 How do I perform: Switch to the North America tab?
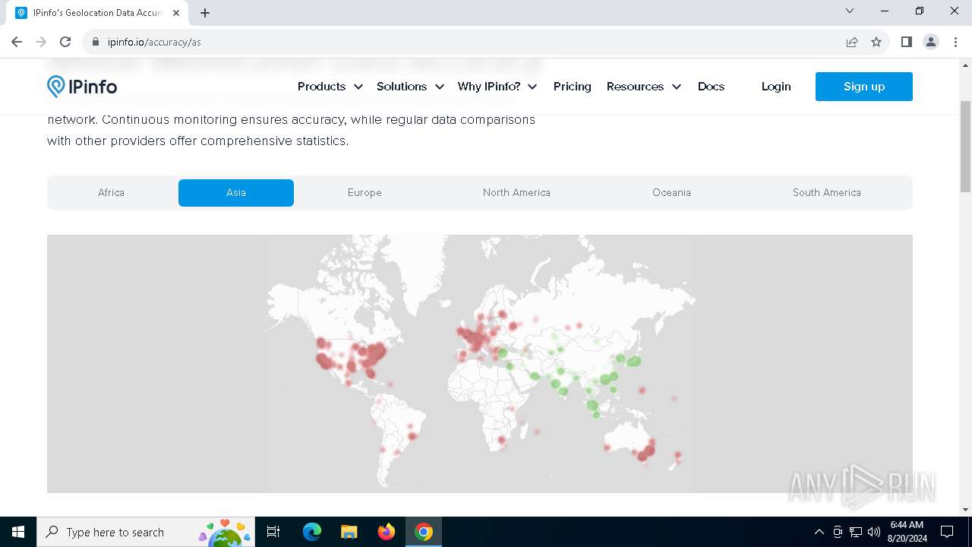(x=516, y=193)
